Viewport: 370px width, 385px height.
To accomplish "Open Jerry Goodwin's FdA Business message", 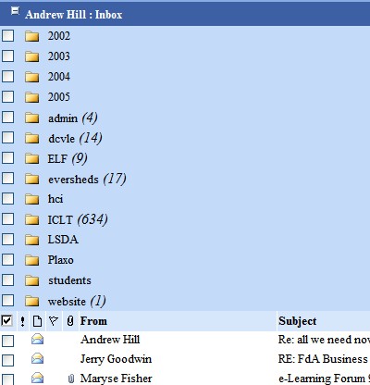I will (324, 359).
